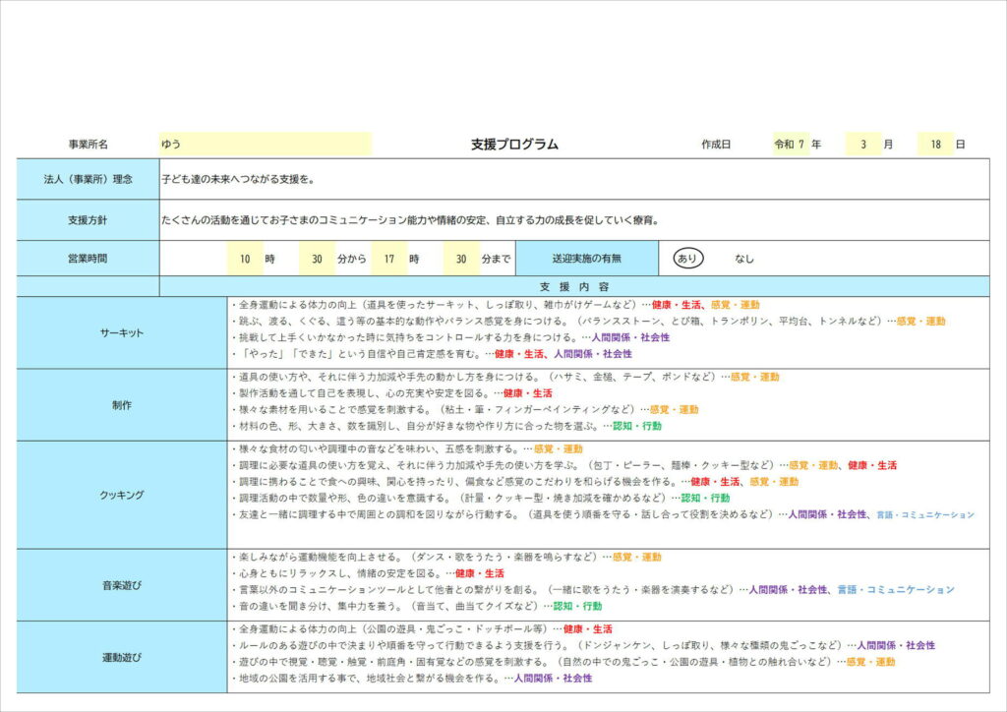Click the 音楽遊び row header

[x=122, y=584]
